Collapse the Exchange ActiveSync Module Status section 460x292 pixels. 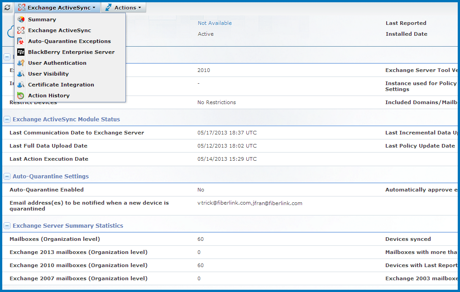point(7,119)
